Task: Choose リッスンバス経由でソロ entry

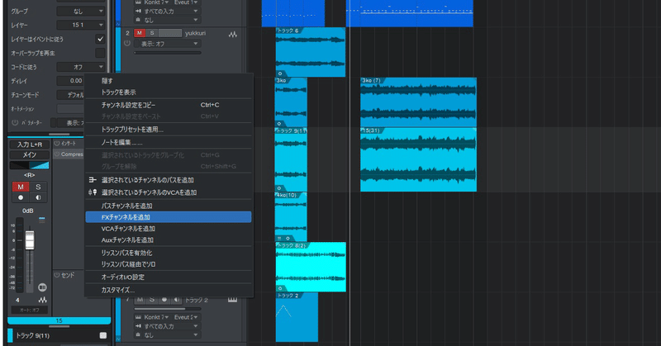Action: 169,264
